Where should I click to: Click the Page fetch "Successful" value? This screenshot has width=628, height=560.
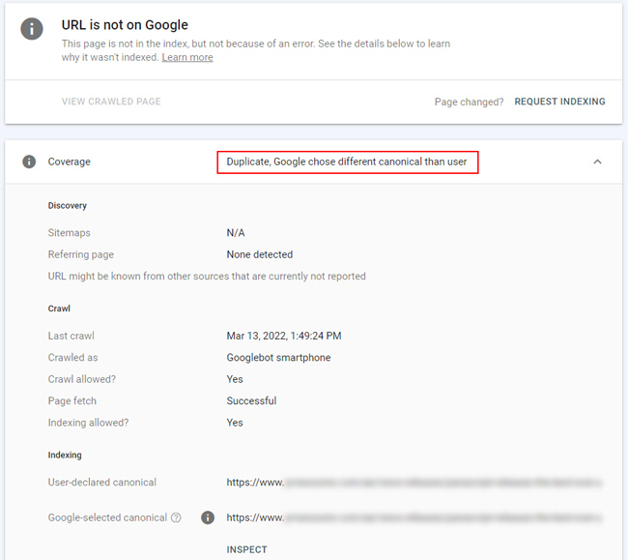[251, 400]
